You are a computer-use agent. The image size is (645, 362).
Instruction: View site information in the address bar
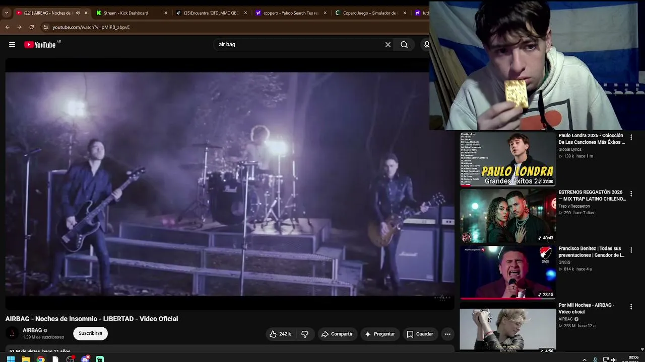pos(46,27)
